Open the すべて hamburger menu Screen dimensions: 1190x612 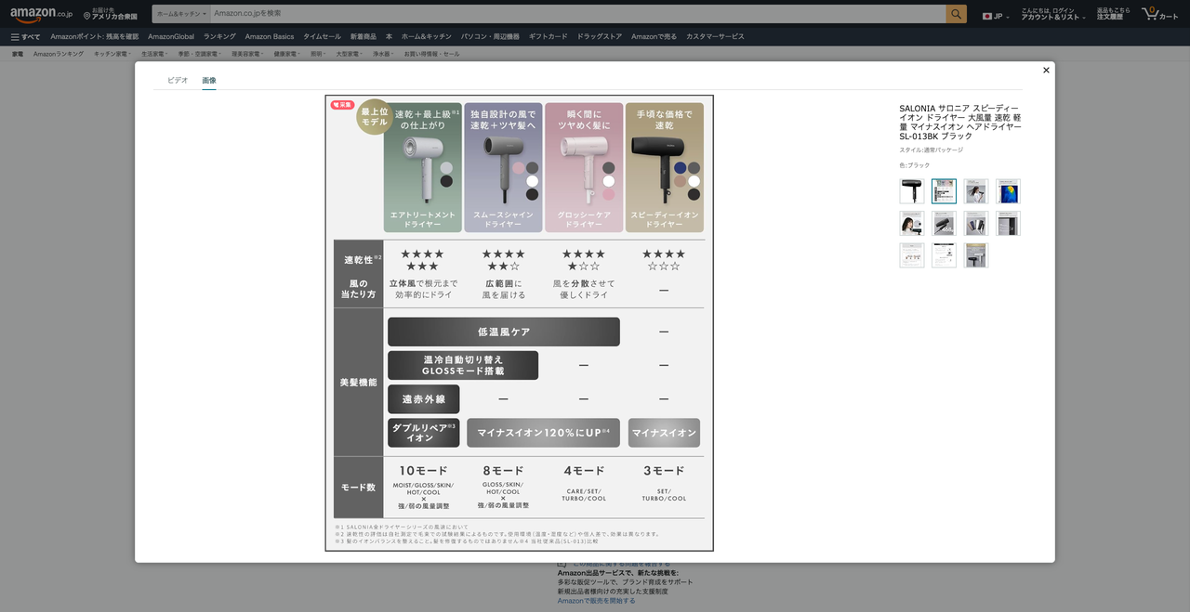click(x=22, y=35)
